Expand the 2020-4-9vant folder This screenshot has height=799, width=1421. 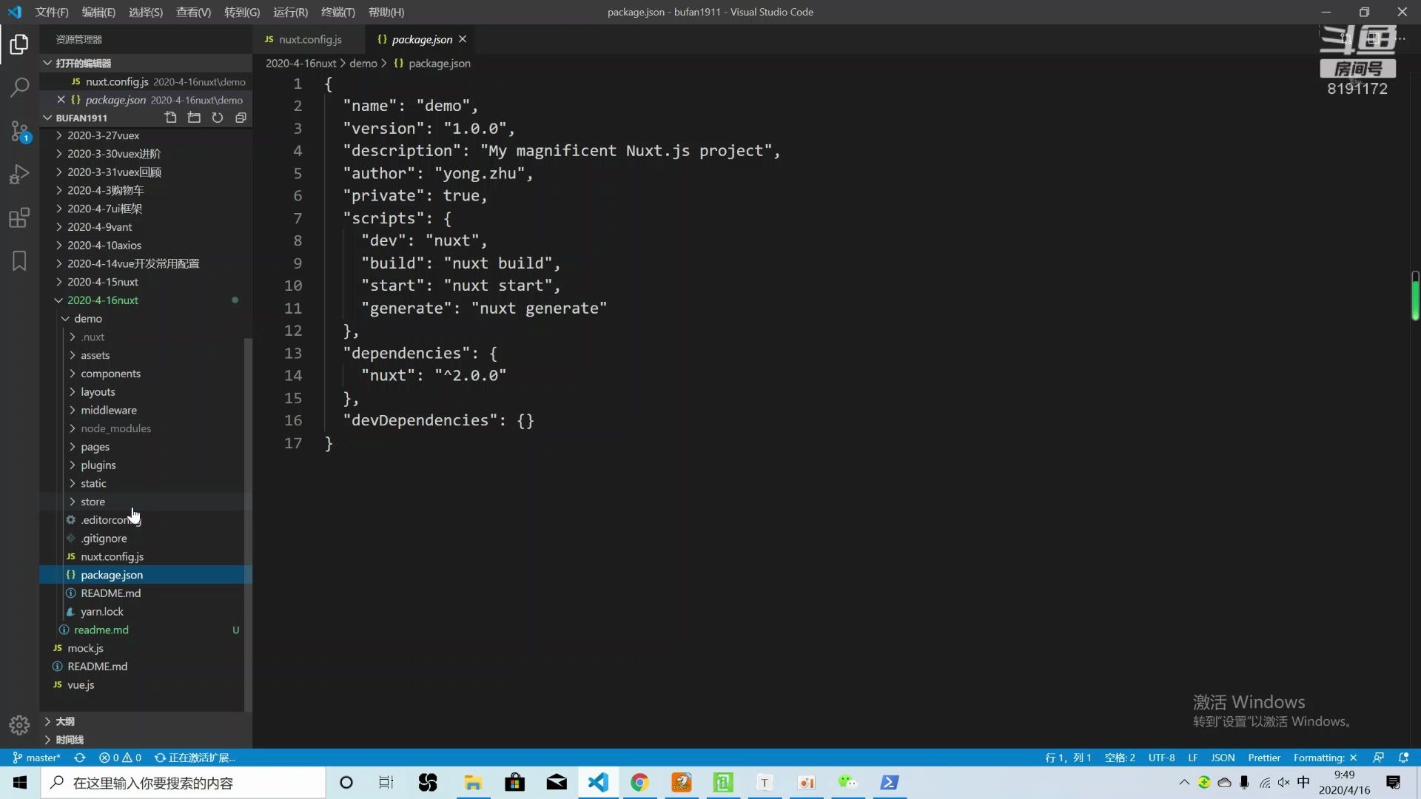click(x=146, y=227)
